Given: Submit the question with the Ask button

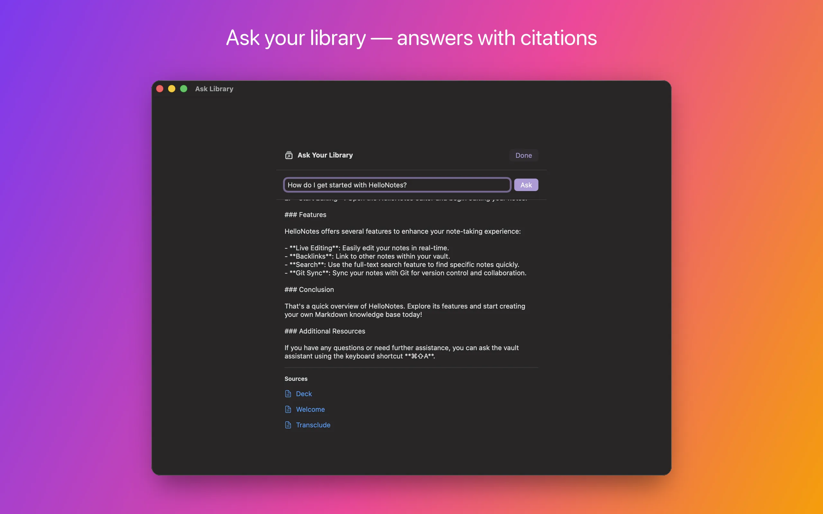Looking at the screenshot, I should point(526,185).
